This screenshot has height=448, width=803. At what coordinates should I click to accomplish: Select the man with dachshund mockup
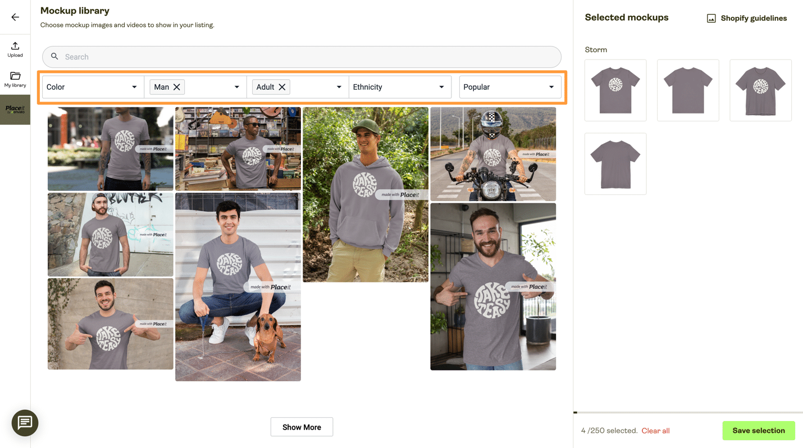click(238, 287)
